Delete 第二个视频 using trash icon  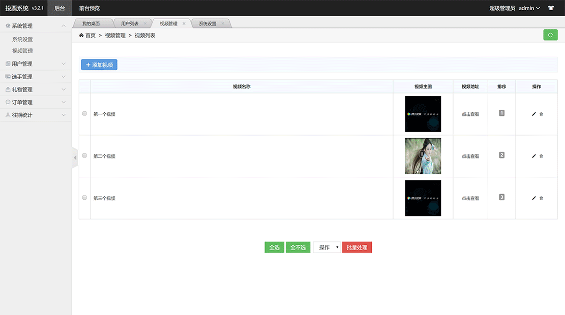pos(541,156)
